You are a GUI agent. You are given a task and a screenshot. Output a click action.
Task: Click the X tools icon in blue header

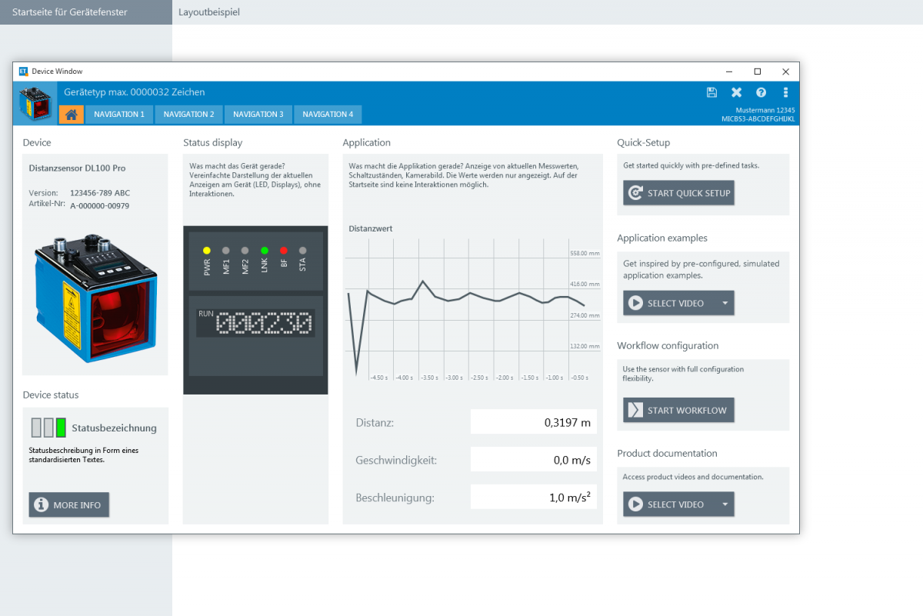click(x=736, y=92)
